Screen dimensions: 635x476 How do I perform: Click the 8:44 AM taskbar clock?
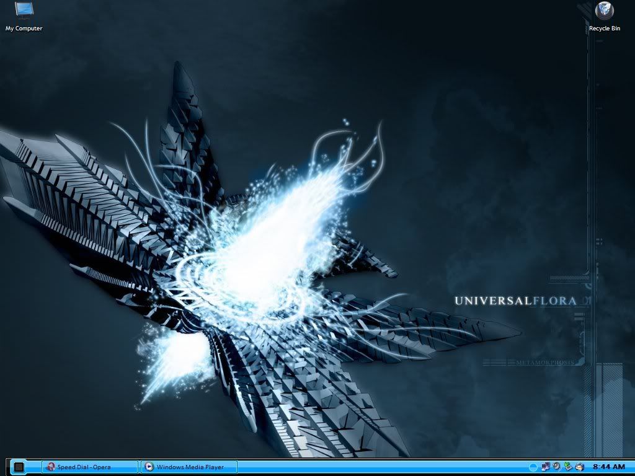point(608,467)
